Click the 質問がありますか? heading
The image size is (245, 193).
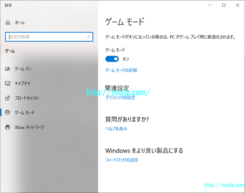[x=127, y=119]
